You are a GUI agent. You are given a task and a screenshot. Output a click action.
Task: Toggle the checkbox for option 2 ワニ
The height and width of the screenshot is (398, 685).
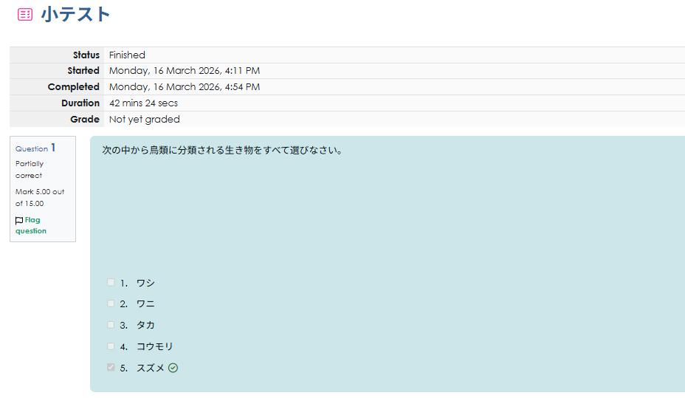[x=111, y=303]
